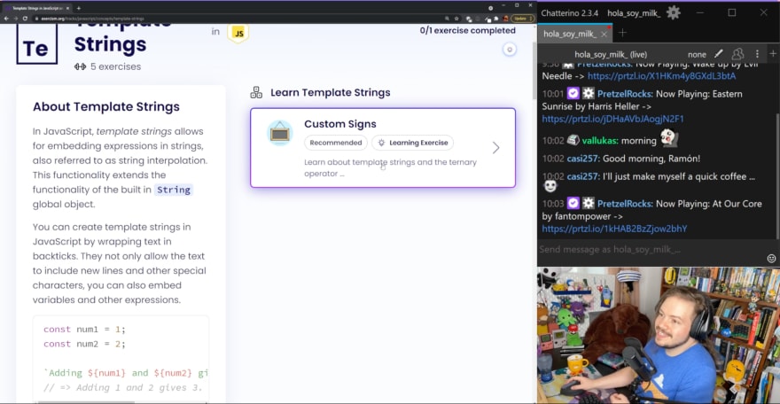The height and width of the screenshot is (404, 780).
Task: Open the Custom Signs exercise card
Action: (x=383, y=148)
